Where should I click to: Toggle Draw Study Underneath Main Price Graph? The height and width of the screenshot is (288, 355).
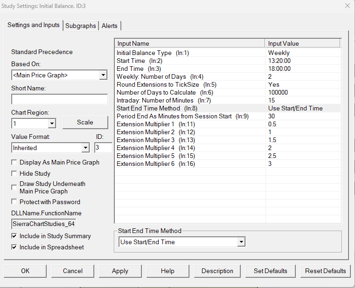click(x=14, y=187)
